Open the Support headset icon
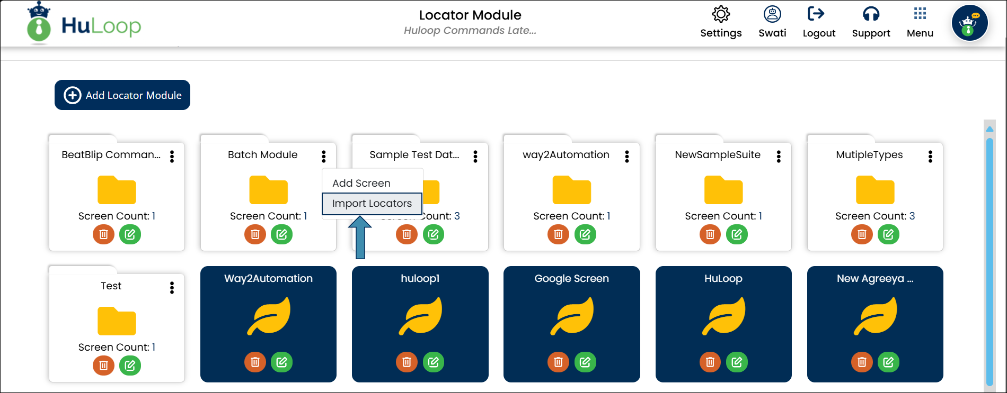 pos(871,14)
